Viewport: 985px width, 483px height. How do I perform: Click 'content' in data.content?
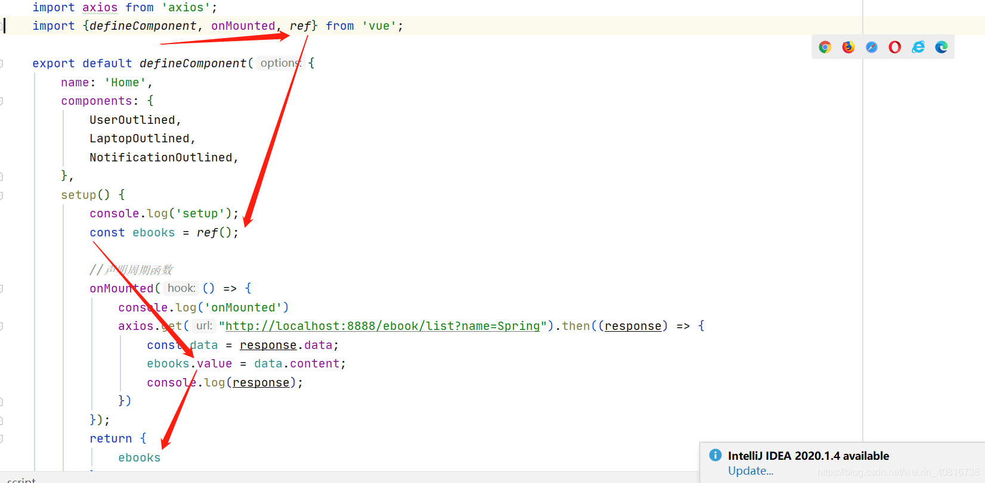pyautogui.click(x=315, y=363)
